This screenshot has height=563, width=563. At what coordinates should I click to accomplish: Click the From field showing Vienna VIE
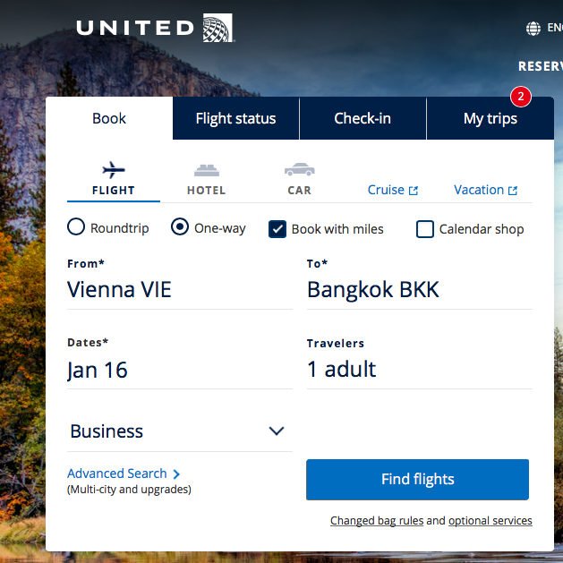pos(179,290)
